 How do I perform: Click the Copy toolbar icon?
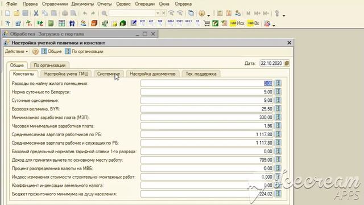click(x=45, y=13)
